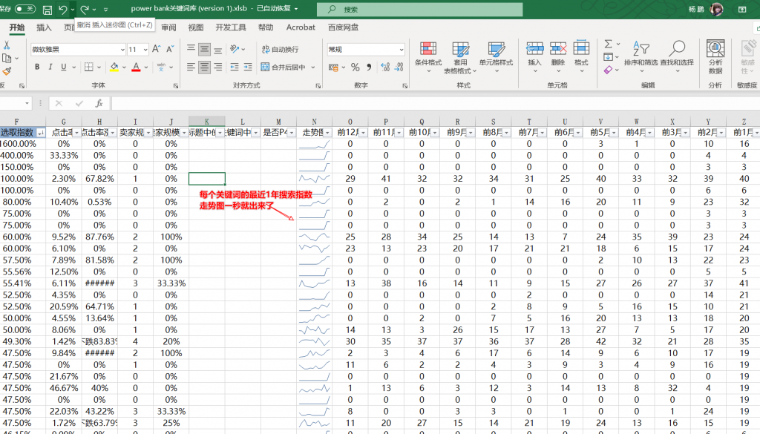Screen dimensions: 760x434
Task: Toggle middle vertical alignment
Action: pos(205,49)
